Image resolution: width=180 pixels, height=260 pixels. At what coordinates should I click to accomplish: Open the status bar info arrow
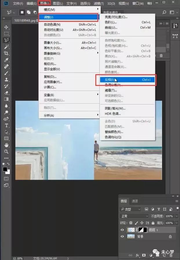point(68,258)
